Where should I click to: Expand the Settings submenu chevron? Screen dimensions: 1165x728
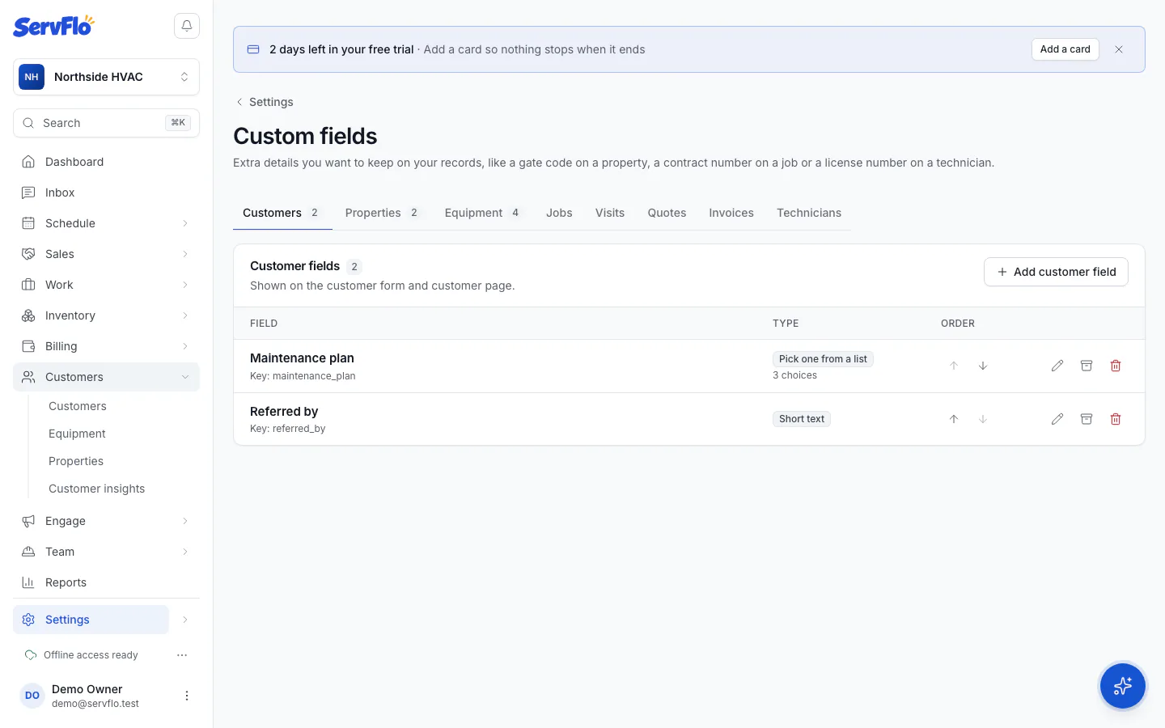185,620
